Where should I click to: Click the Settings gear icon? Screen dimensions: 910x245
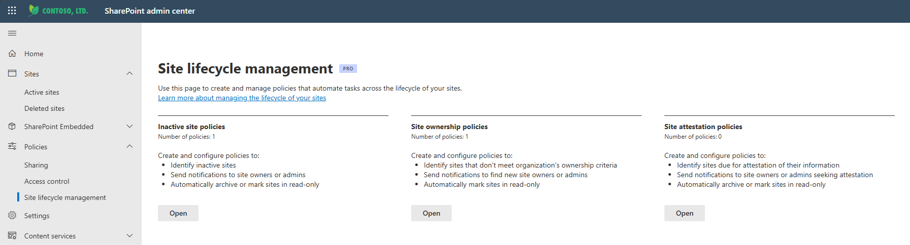point(12,215)
